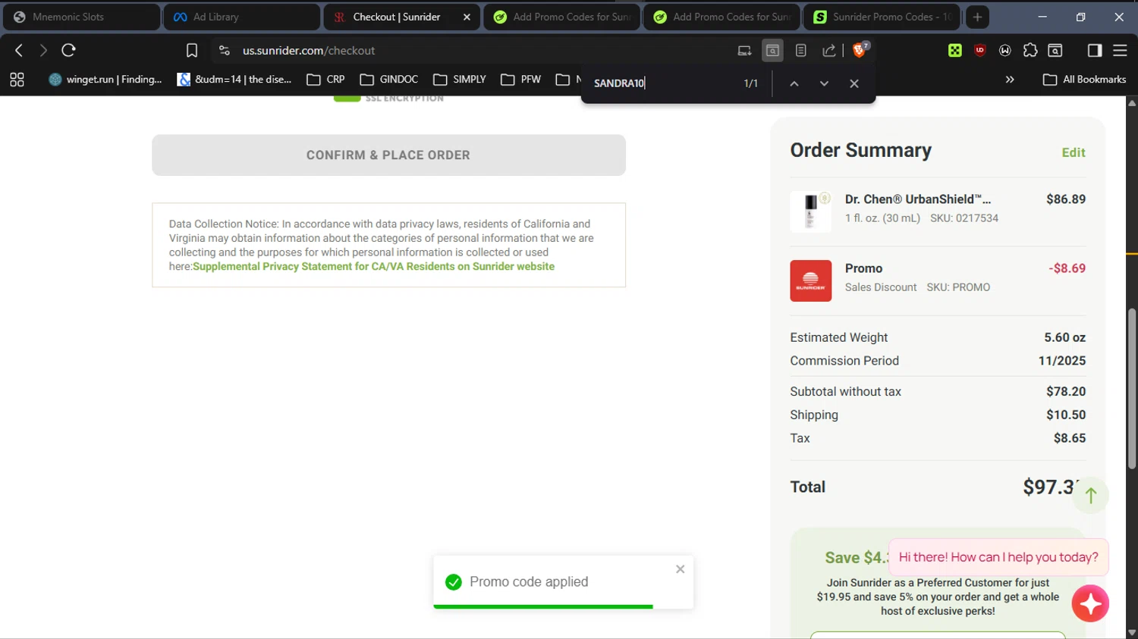The height and width of the screenshot is (639, 1138).
Task: Reload the checkout page
Action: coord(69,51)
